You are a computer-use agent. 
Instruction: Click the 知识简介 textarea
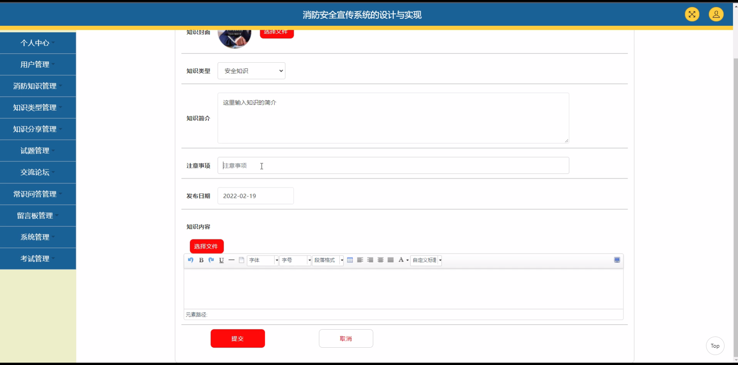tap(393, 118)
